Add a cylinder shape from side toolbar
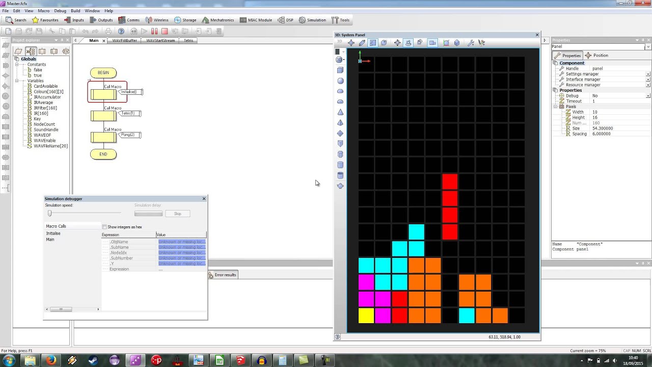 pos(340,165)
